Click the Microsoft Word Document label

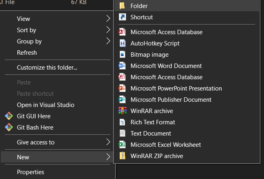pos(166,66)
